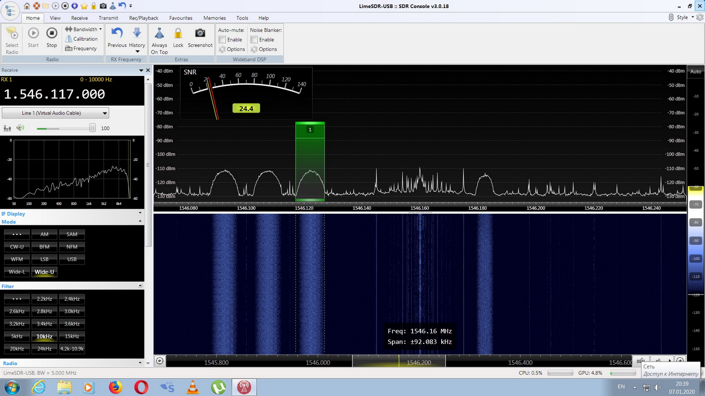
Task: Select AM mode
Action: 44,234
